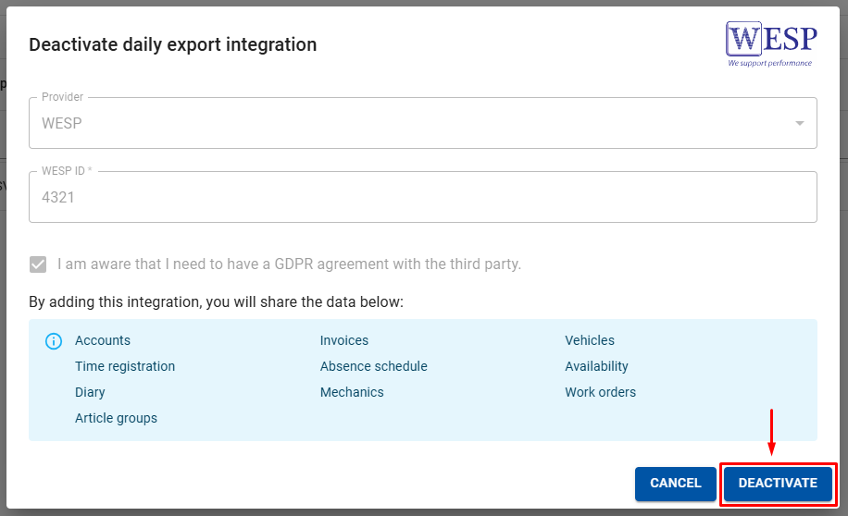The image size is (848, 516).
Task: Click 'Time registration' in shared data list
Action: point(125,366)
